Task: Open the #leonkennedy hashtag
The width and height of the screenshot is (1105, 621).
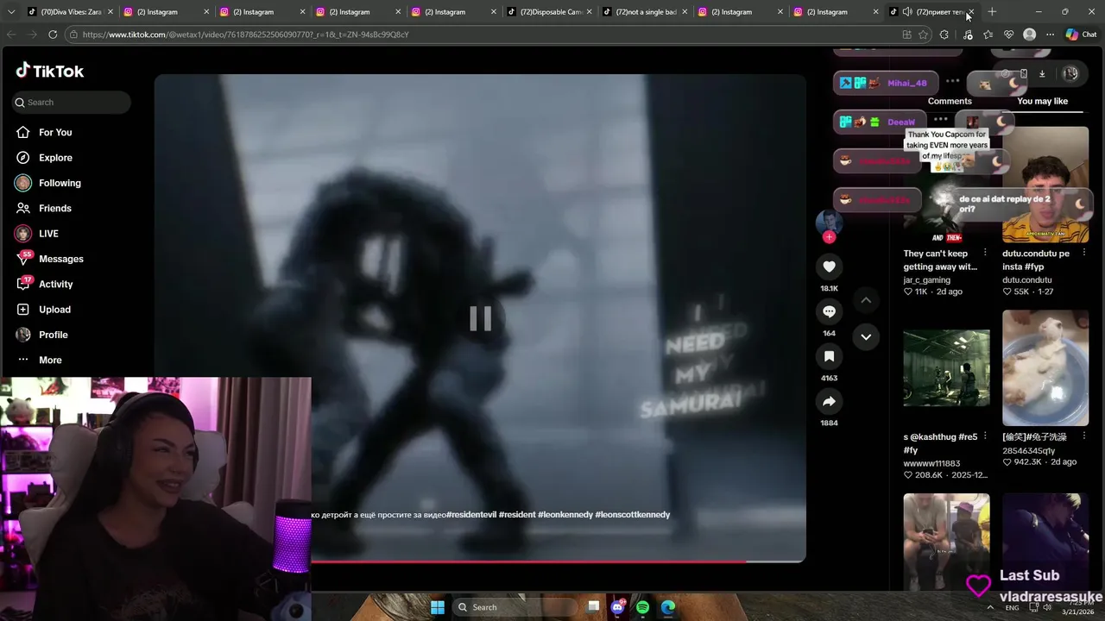Action: click(565, 515)
